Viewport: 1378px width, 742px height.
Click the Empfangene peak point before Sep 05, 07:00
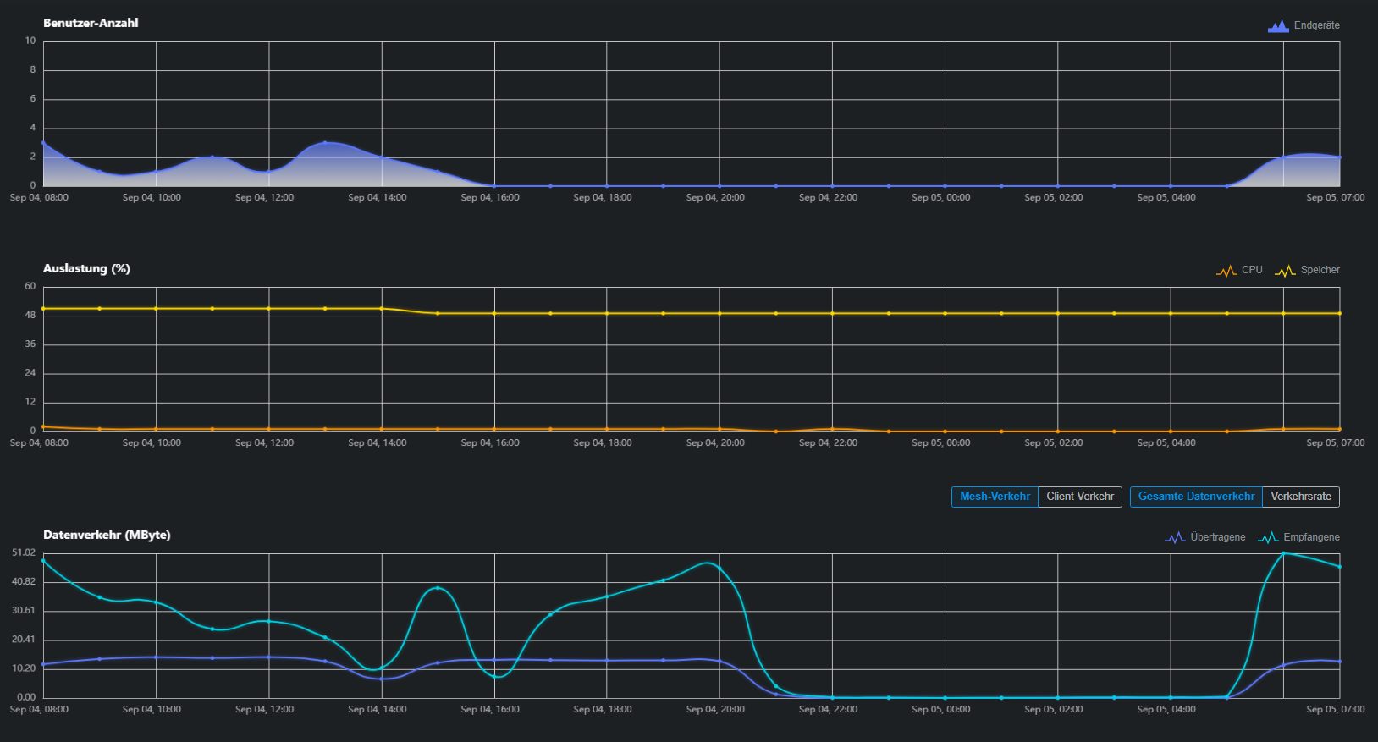pyautogui.click(x=1283, y=553)
